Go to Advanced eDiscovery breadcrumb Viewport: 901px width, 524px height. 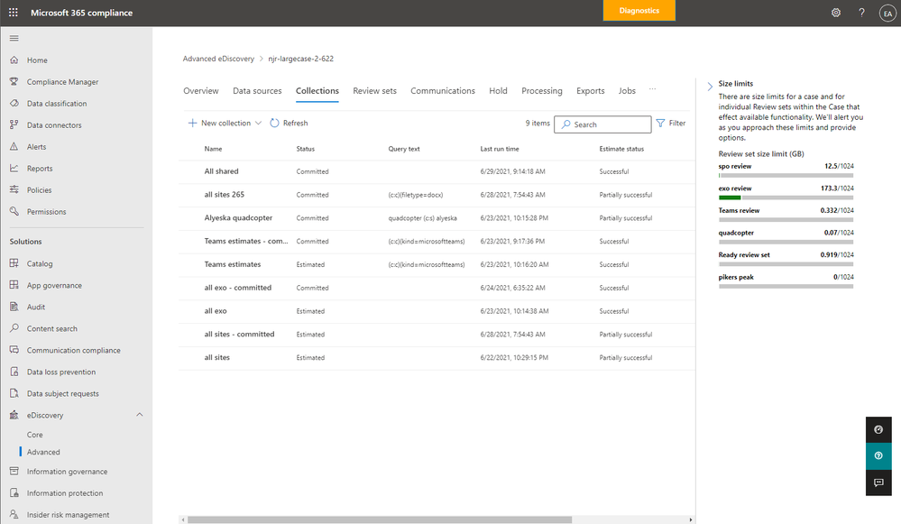click(x=218, y=59)
